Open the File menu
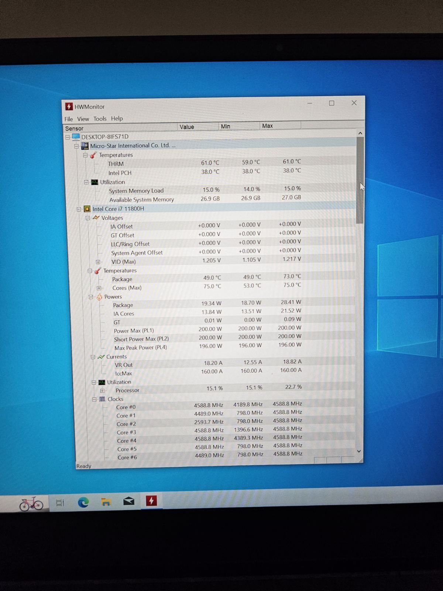443x591 pixels. pos(69,119)
